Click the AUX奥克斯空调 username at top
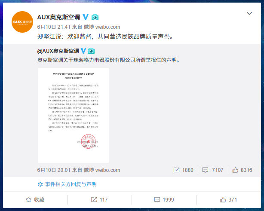This screenshot has height=211, width=264. point(58,17)
